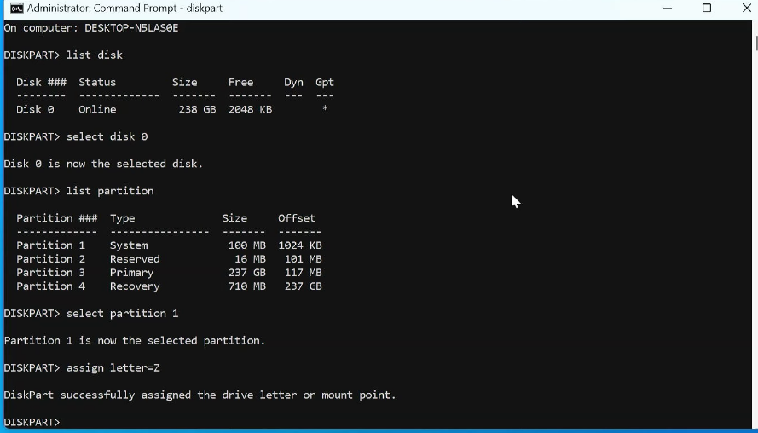Click the '16 MB' partition size
Screen dimensions: 758x433
(x=250, y=259)
